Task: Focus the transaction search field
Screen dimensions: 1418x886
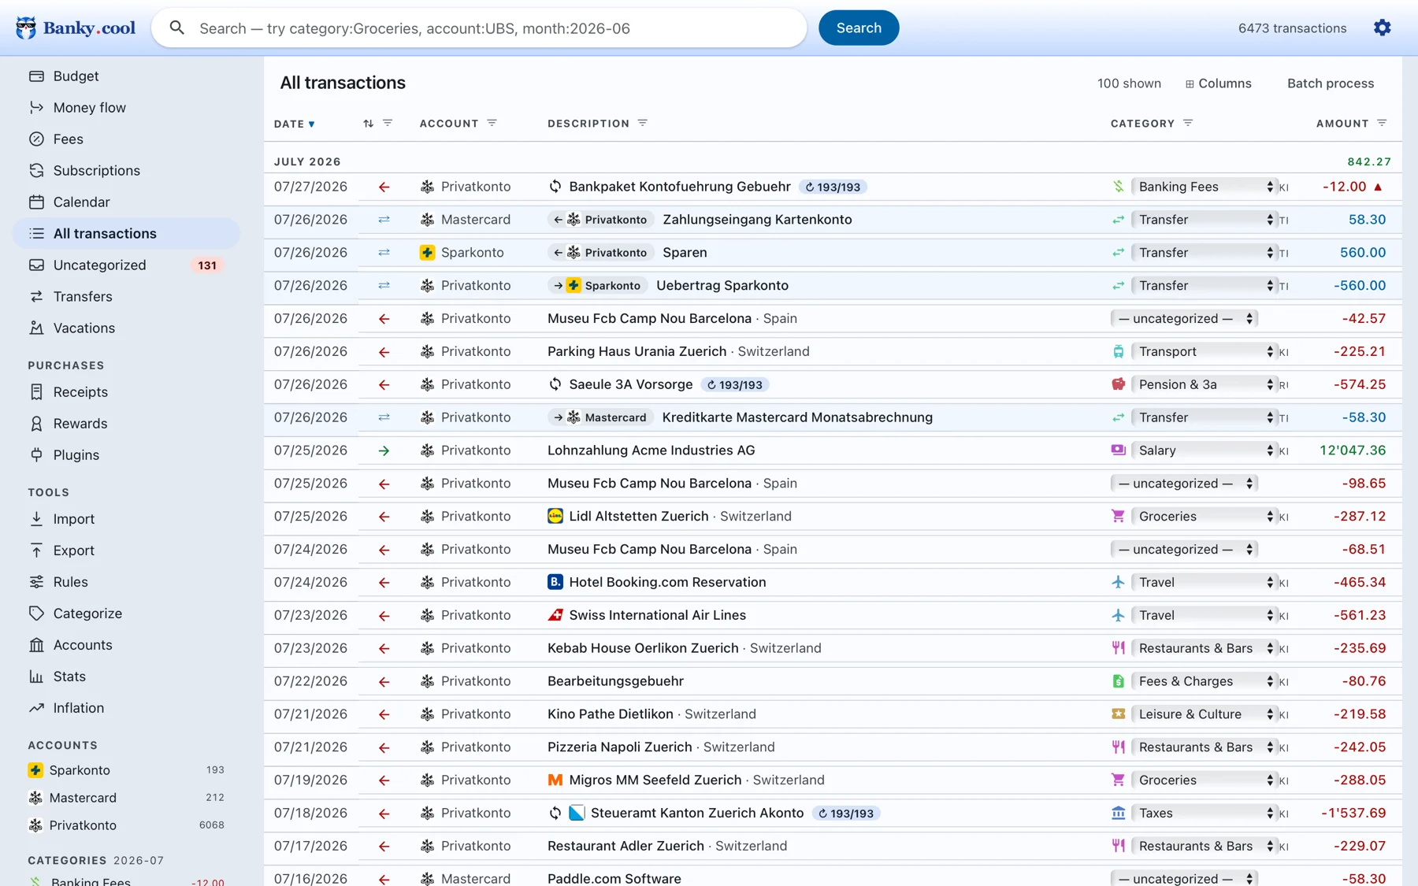Action: click(479, 28)
